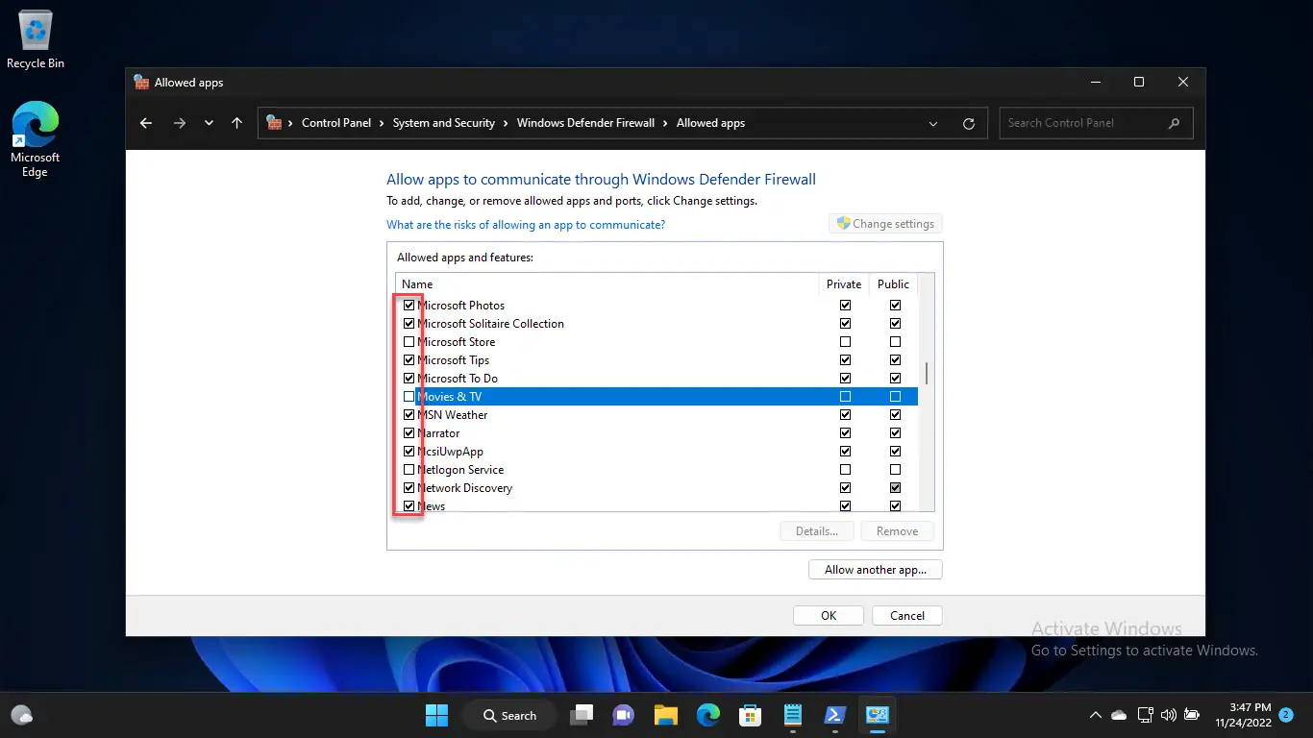Select the Microsoft To Do row
This screenshot has width=1313, height=738.
(x=657, y=379)
